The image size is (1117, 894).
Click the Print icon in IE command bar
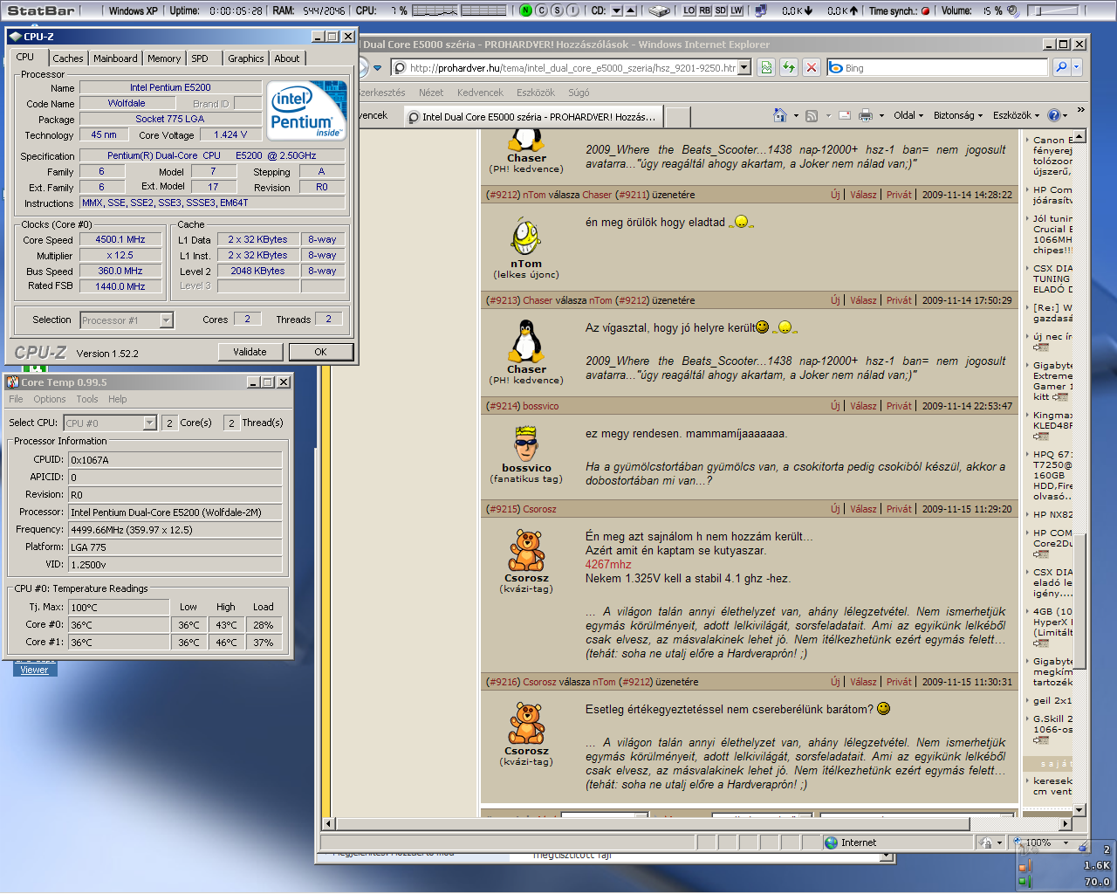click(x=866, y=115)
